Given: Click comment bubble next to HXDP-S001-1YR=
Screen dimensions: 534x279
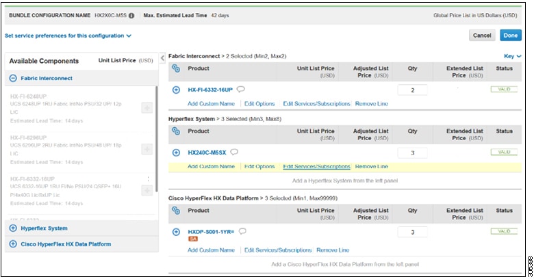Looking at the screenshot, I should [242, 231].
